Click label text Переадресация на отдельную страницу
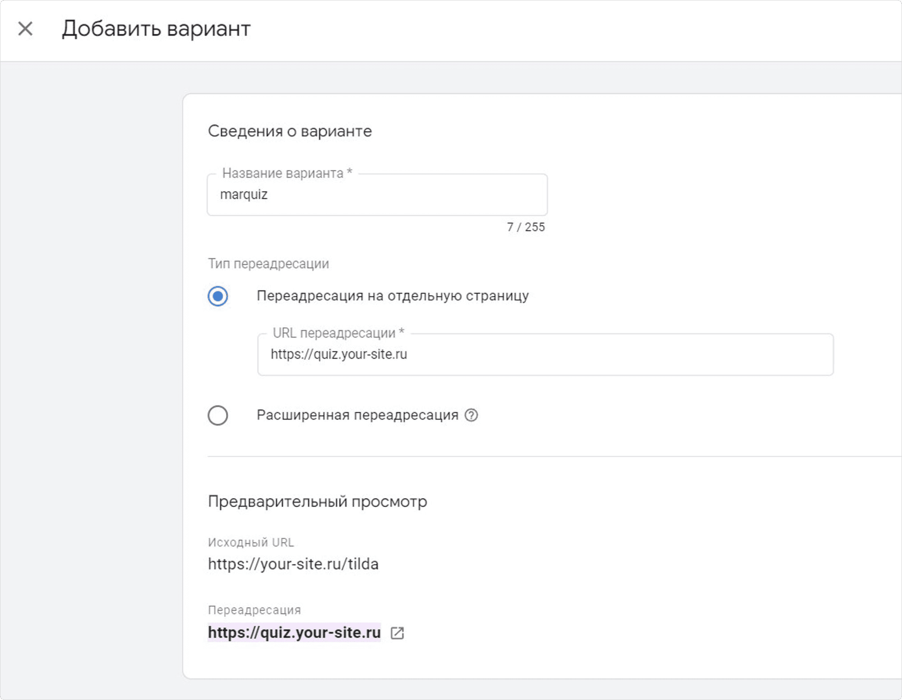The width and height of the screenshot is (902, 700). pyautogui.click(x=392, y=296)
